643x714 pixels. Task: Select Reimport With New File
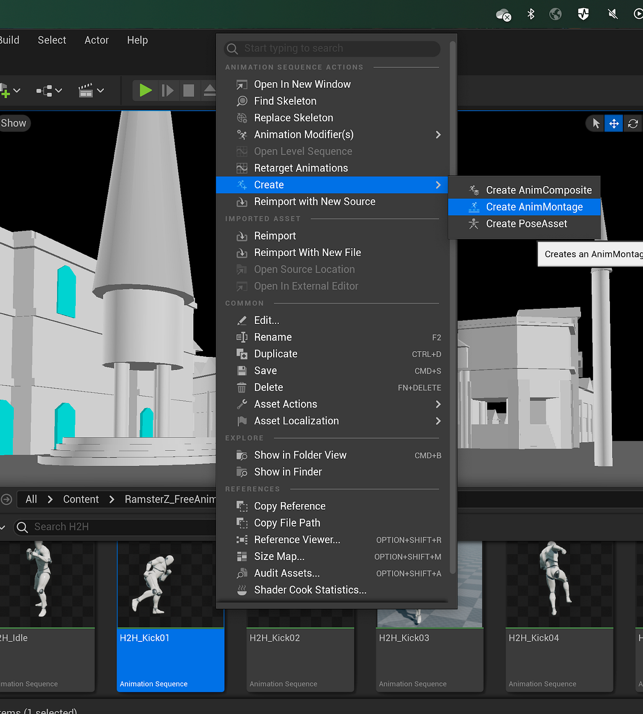tap(332, 253)
